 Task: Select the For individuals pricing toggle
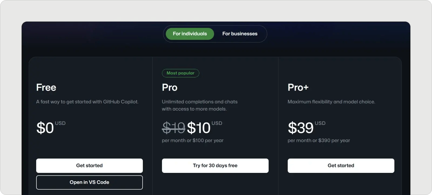(x=190, y=34)
